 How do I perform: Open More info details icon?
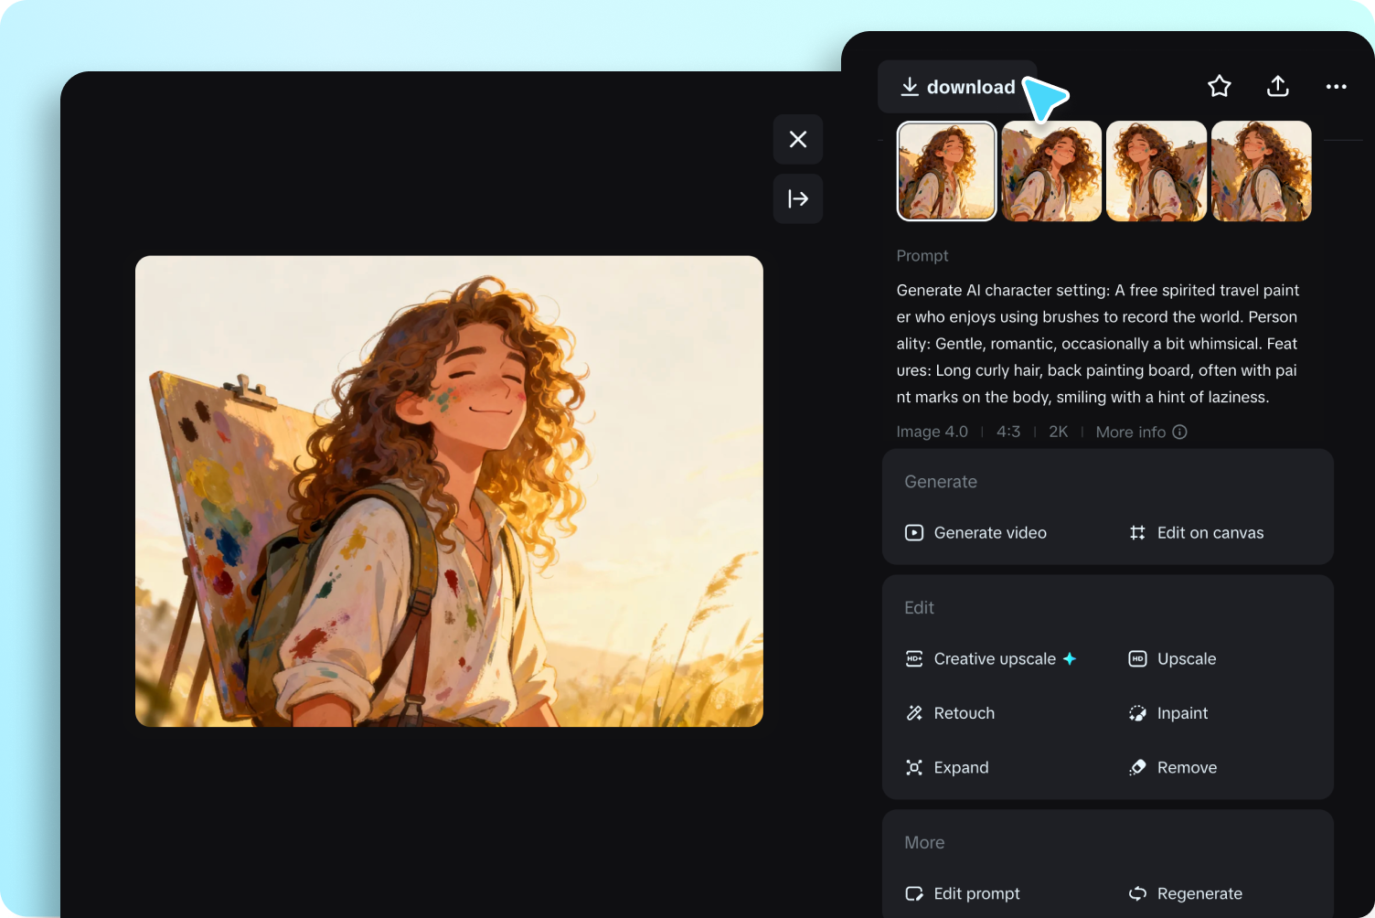pos(1179,432)
